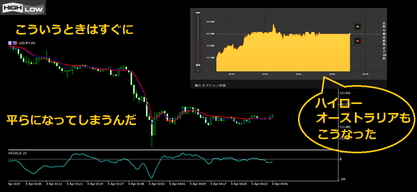Click the cyan oscillator line's lowest dip
The height and width of the screenshot is (192, 417).
[x=152, y=178]
